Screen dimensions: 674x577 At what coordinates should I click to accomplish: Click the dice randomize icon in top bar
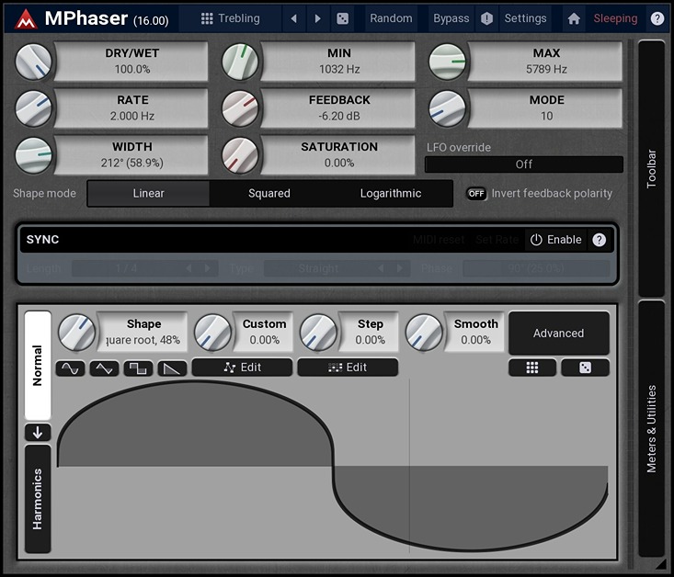[342, 18]
